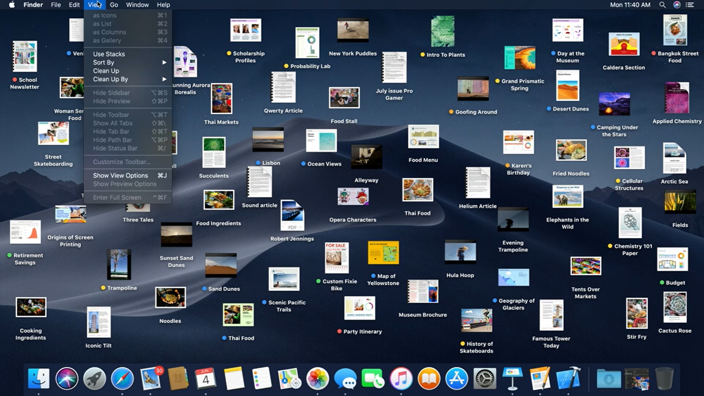Select Map of Yellowstone file

(x=384, y=253)
